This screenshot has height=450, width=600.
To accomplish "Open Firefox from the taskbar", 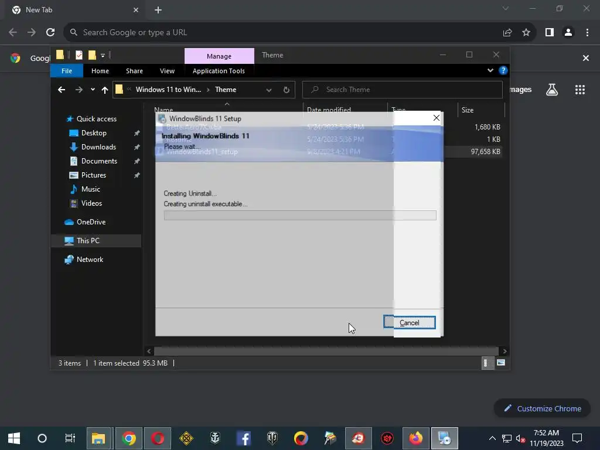I will (x=415, y=438).
